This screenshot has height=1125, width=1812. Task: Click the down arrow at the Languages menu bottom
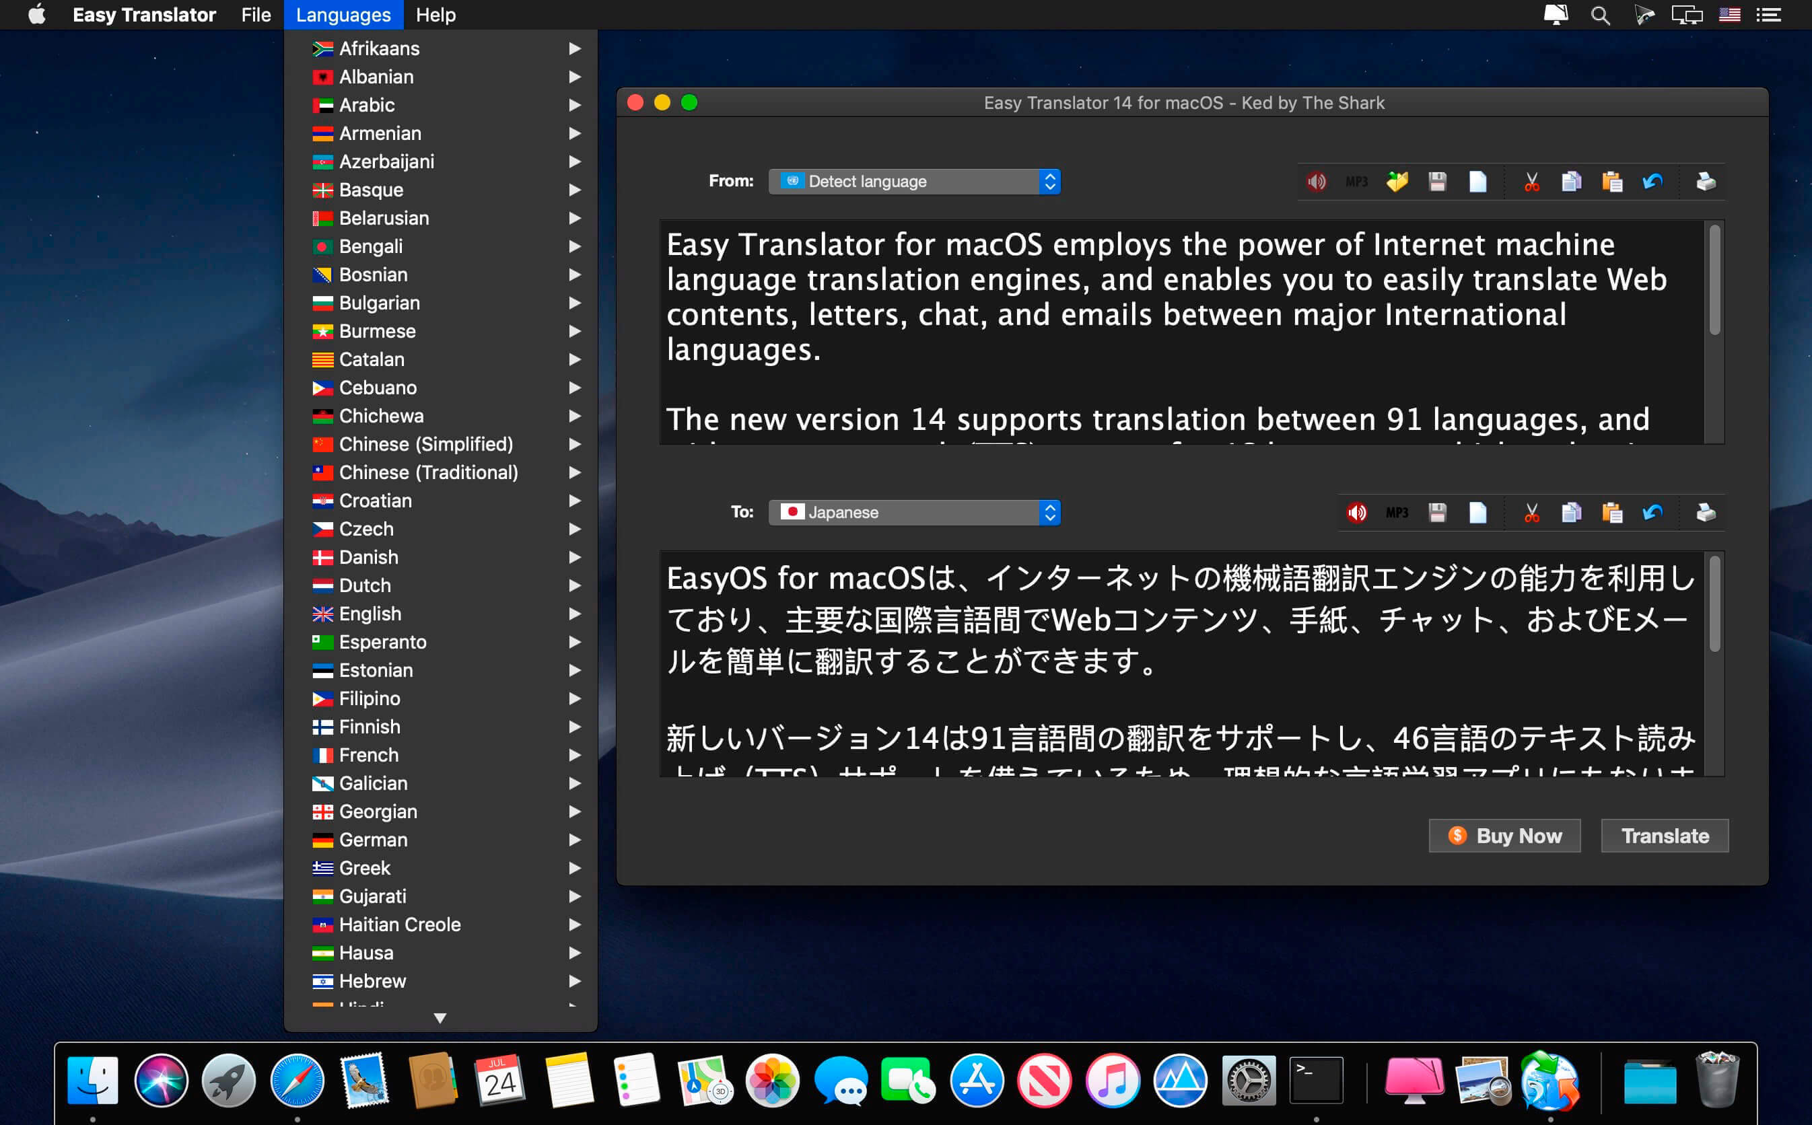[x=440, y=1018]
